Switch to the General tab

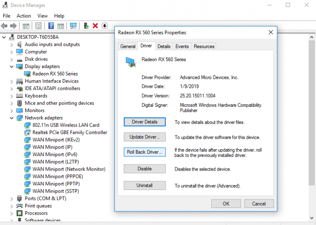coord(128,47)
